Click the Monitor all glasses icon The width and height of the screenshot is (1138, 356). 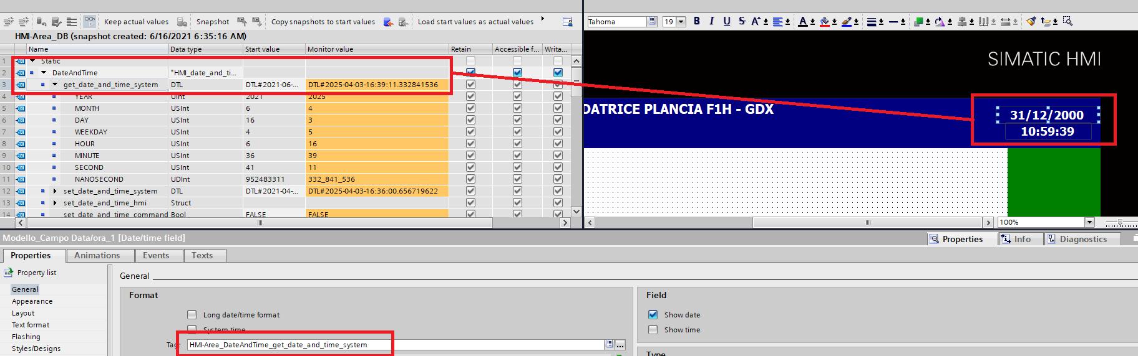[x=90, y=22]
